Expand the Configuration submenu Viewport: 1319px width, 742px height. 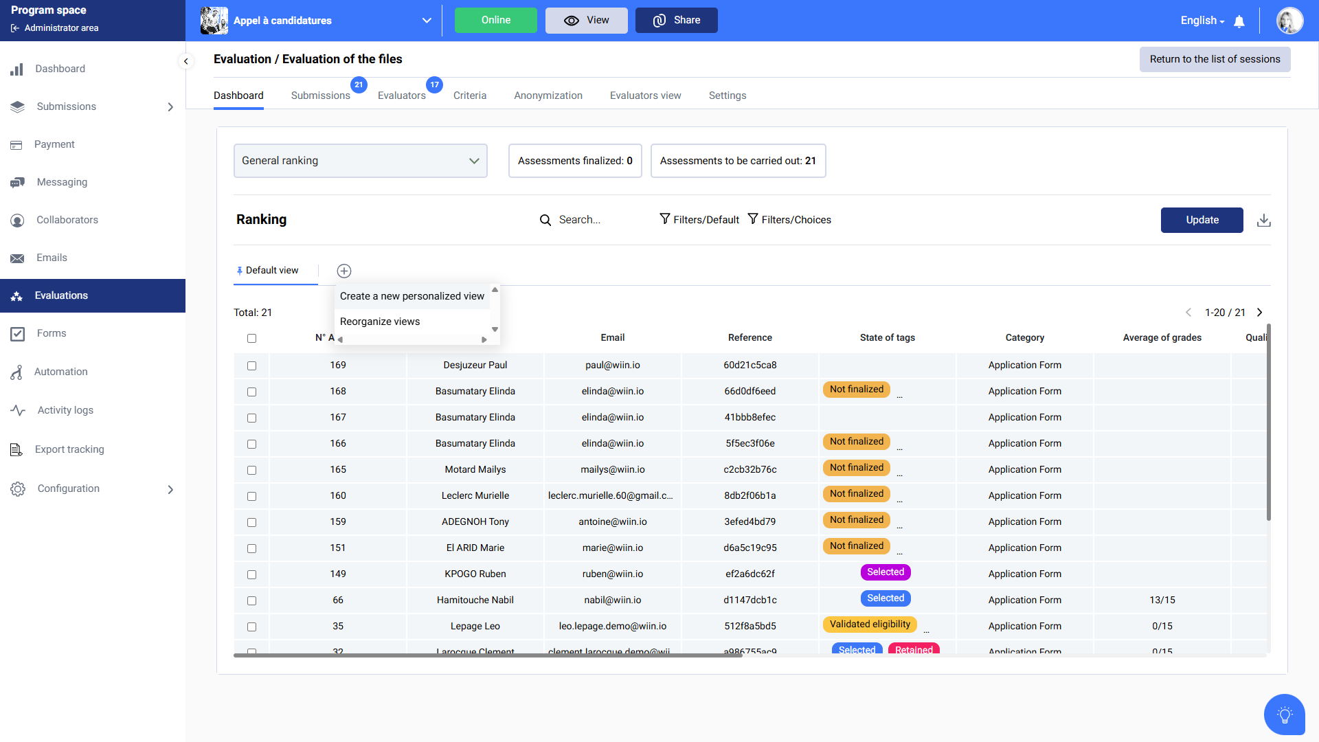click(170, 489)
